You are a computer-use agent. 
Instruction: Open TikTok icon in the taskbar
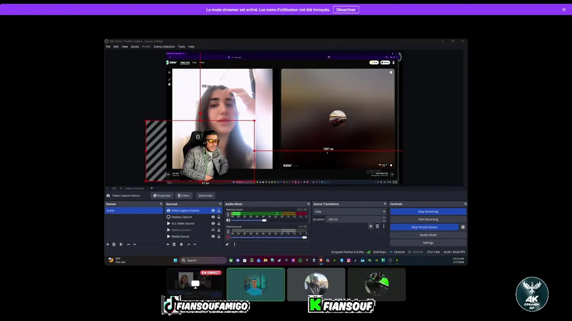click(356, 260)
